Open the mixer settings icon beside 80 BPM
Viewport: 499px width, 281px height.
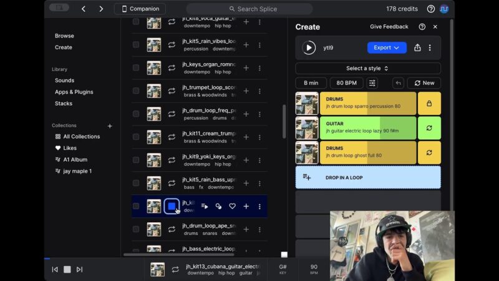click(372, 83)
